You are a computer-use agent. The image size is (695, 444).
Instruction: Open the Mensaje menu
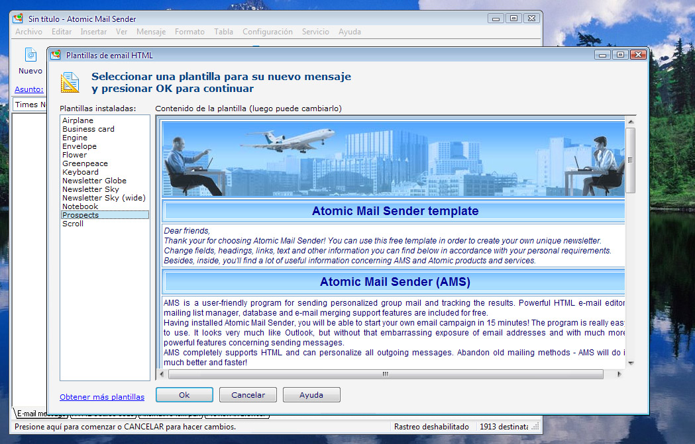[151, 32]
